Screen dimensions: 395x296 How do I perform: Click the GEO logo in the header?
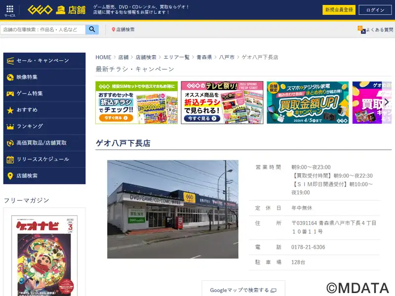[40, 10]
